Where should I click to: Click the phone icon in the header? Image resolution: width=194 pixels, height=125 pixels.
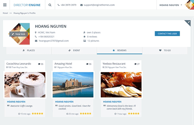[59, 5]
